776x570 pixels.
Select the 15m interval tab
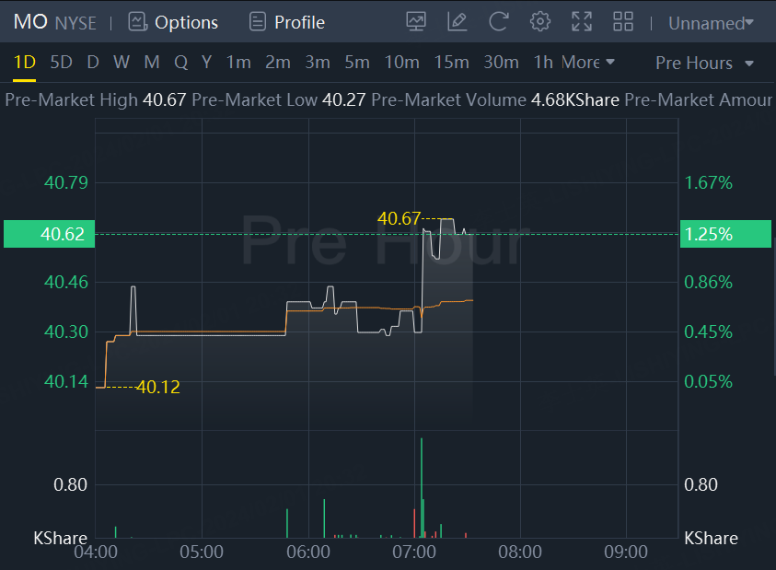451,63
